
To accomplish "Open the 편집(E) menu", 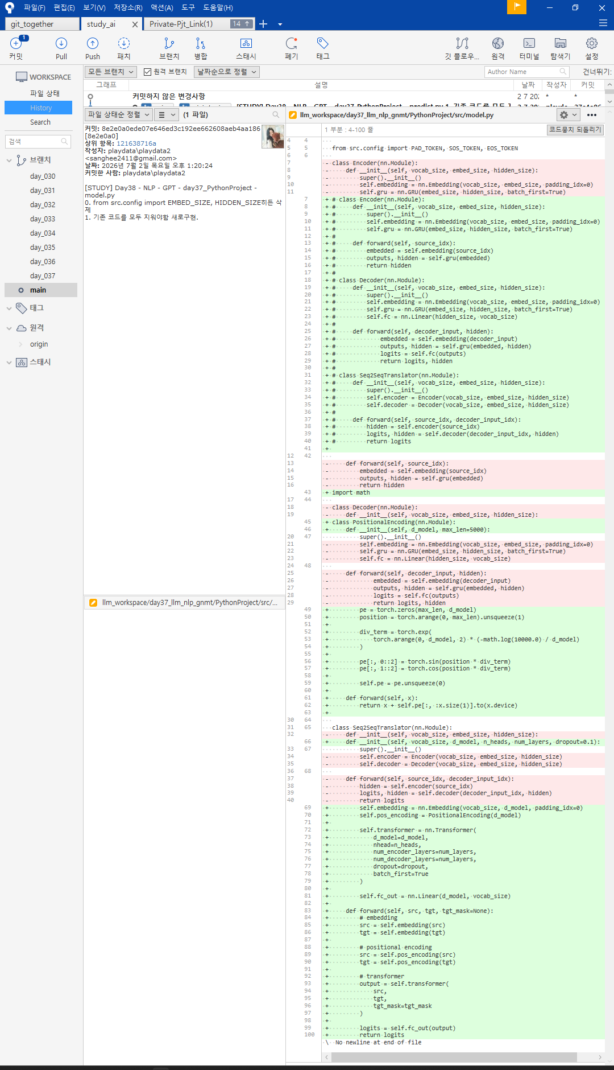I will pyautogui.click(x=64, y=7).
